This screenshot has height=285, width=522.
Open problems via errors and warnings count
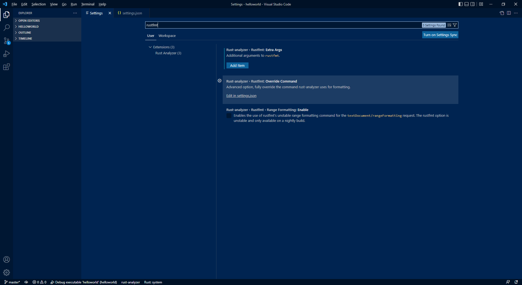tap(39, 282)
